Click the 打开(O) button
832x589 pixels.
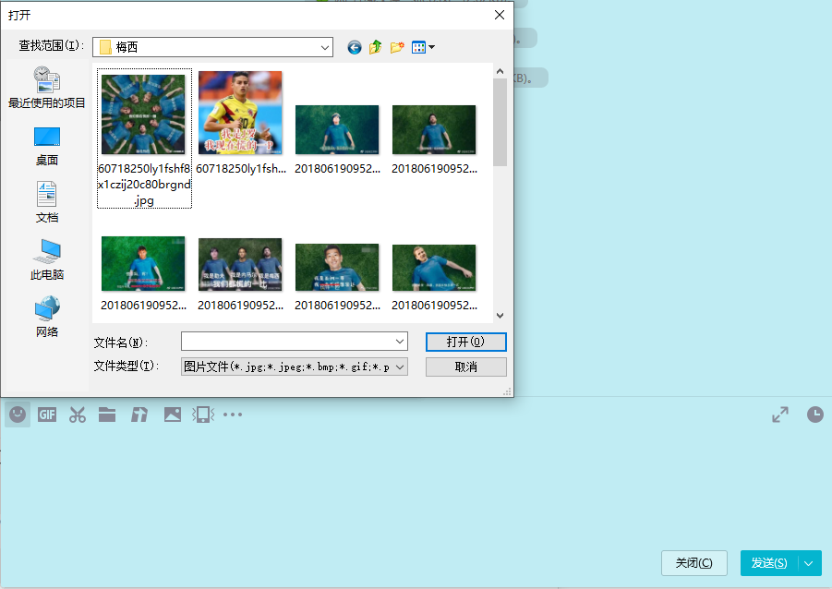click(x=466, y=342)
